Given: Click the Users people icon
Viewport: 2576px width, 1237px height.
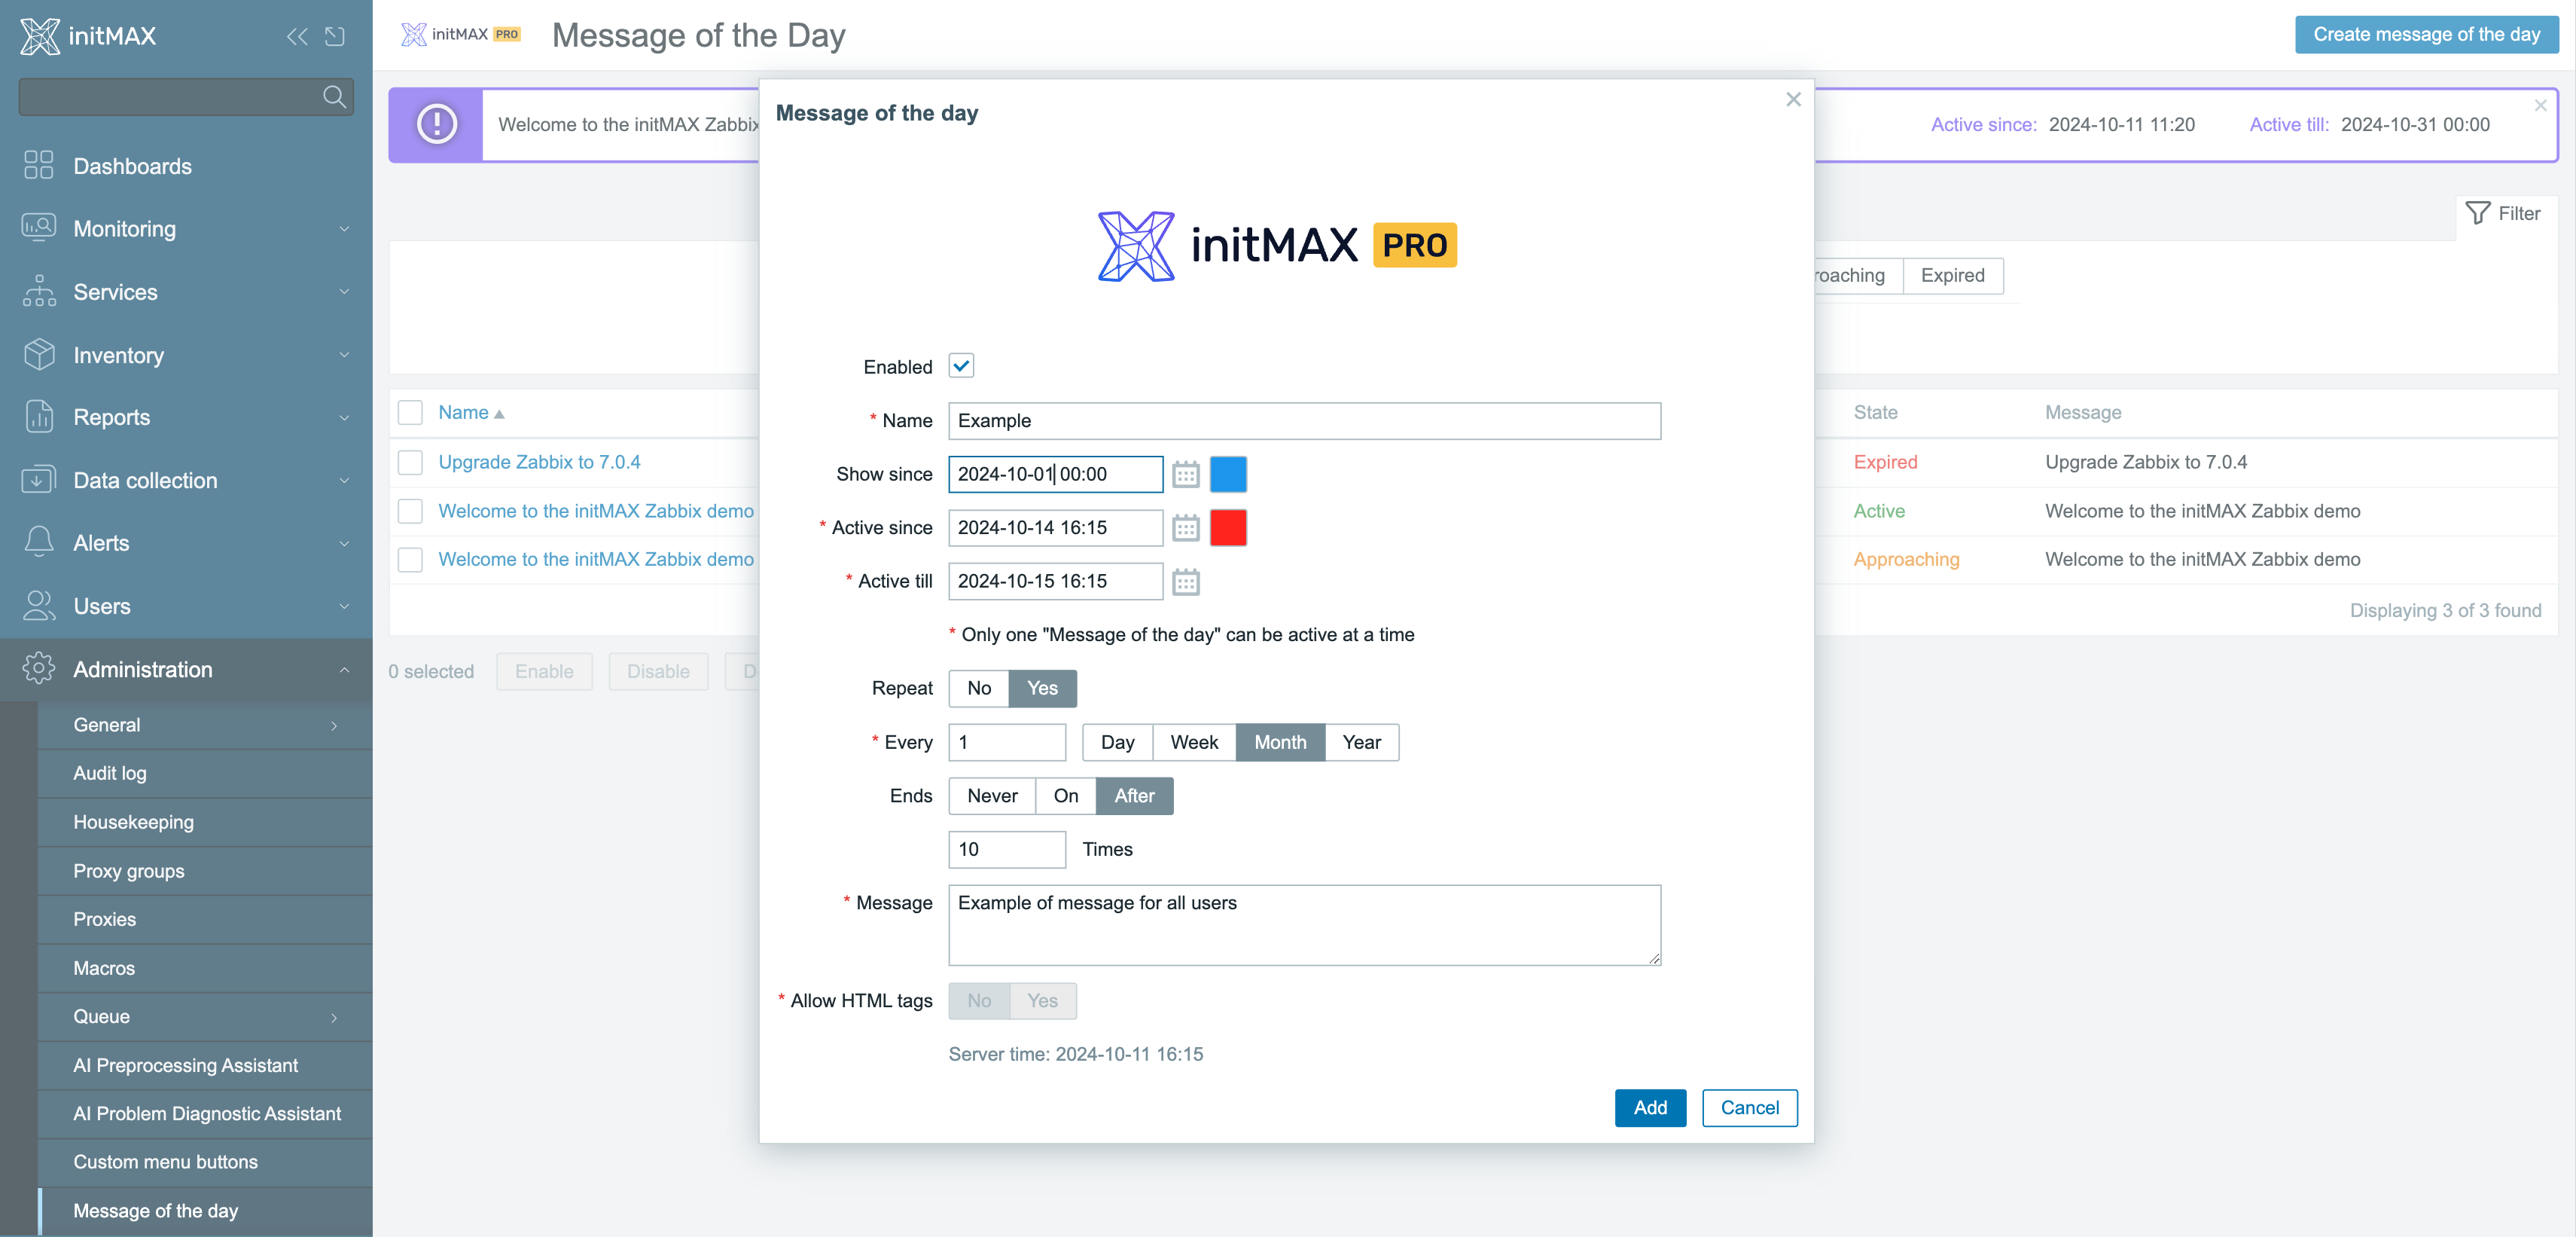Looking at the screenshot, I should 39,606.
